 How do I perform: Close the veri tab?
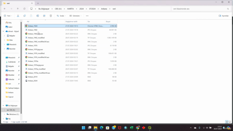[x=32, y=3]
